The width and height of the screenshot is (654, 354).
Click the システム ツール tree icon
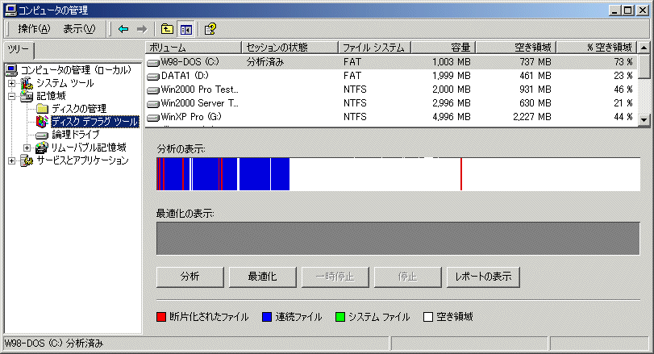click(27, 83)
